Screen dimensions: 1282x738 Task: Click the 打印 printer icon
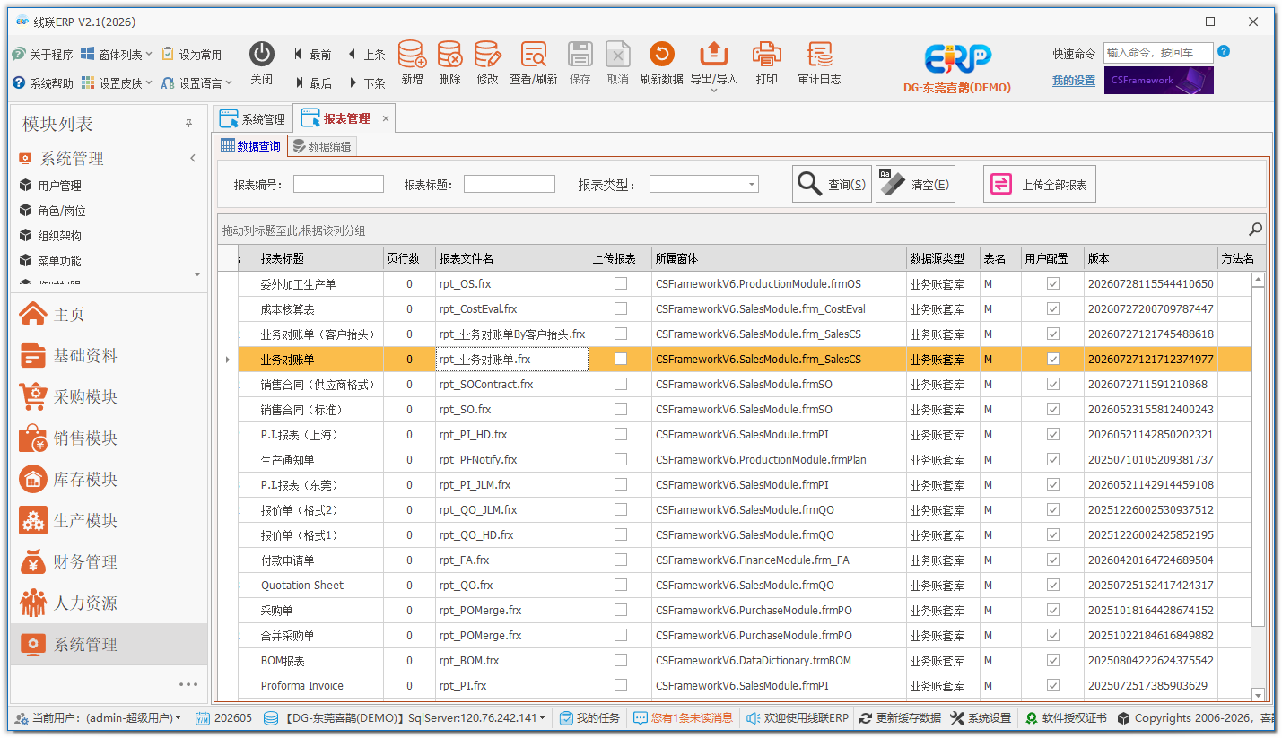[766, 55]
